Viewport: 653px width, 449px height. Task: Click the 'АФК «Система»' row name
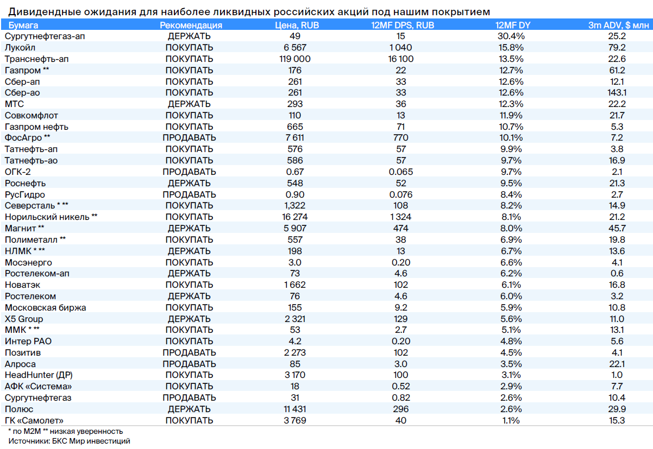pyautogui.click(x=38, y=387)
